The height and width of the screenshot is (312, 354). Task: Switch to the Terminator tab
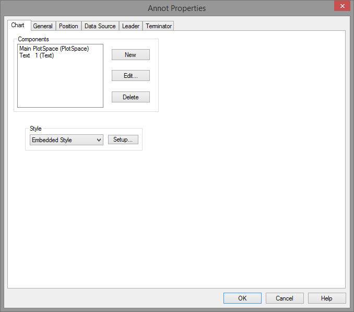[x=159, y=26]
